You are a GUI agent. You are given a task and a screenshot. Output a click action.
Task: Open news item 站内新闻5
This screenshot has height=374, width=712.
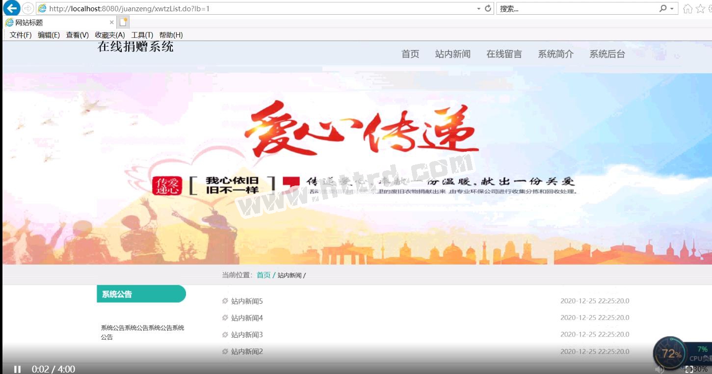247,301
